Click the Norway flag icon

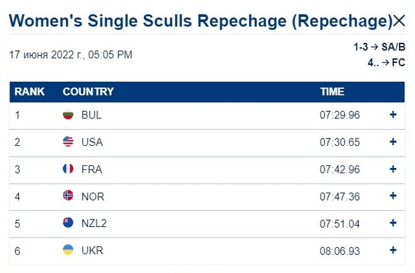(68, 195)
